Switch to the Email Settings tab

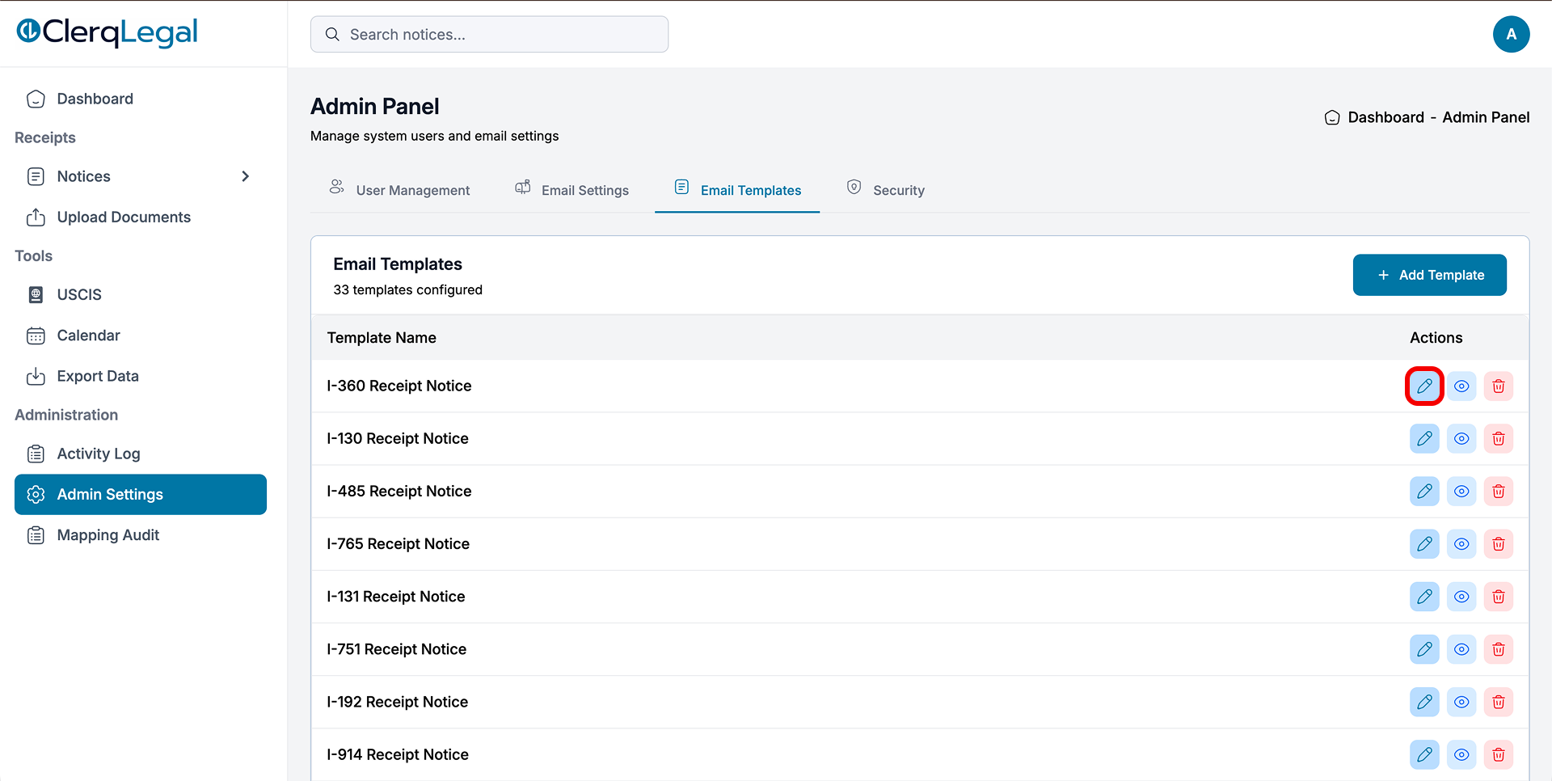coord(571,189)
